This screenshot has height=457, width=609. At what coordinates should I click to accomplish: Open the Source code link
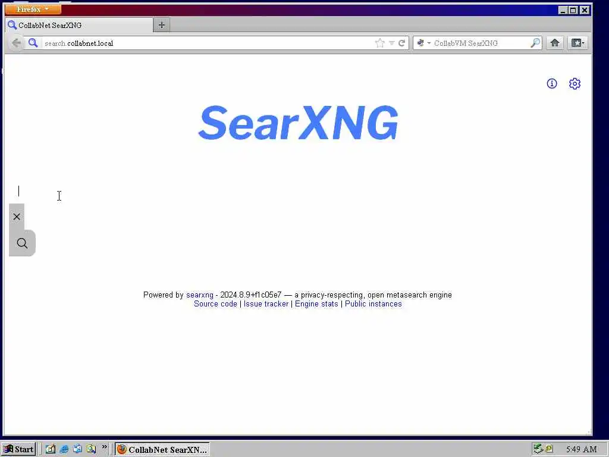(215, 304)
